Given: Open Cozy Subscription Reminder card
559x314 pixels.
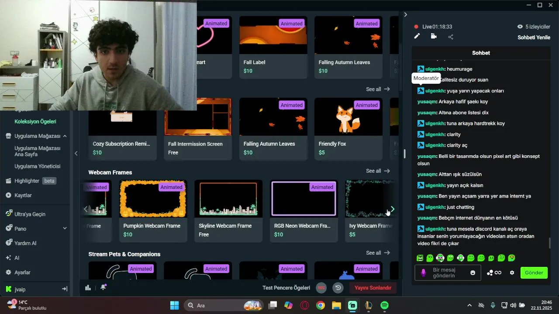Looking at the screenshot, I should 123,135.
